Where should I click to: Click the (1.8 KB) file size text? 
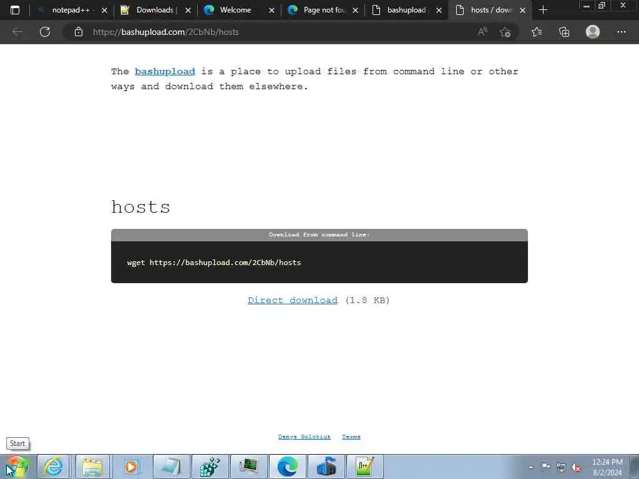tap(367, 301)
